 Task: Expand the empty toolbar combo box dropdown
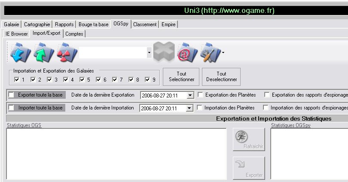149,53
